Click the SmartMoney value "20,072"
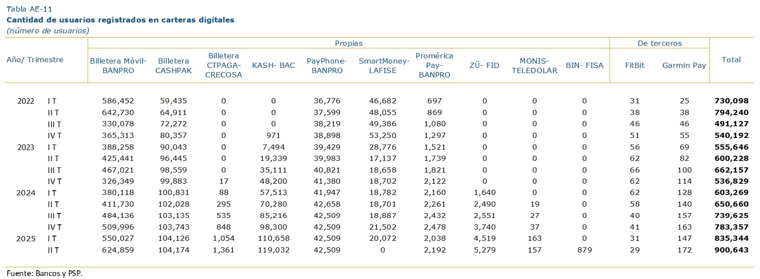760x279 pixels. (383, 238)
